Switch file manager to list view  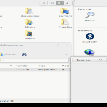click(52, 3)
